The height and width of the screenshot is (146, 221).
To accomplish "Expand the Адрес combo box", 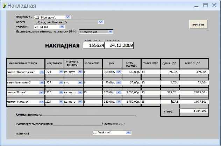I will pos(101,22).
